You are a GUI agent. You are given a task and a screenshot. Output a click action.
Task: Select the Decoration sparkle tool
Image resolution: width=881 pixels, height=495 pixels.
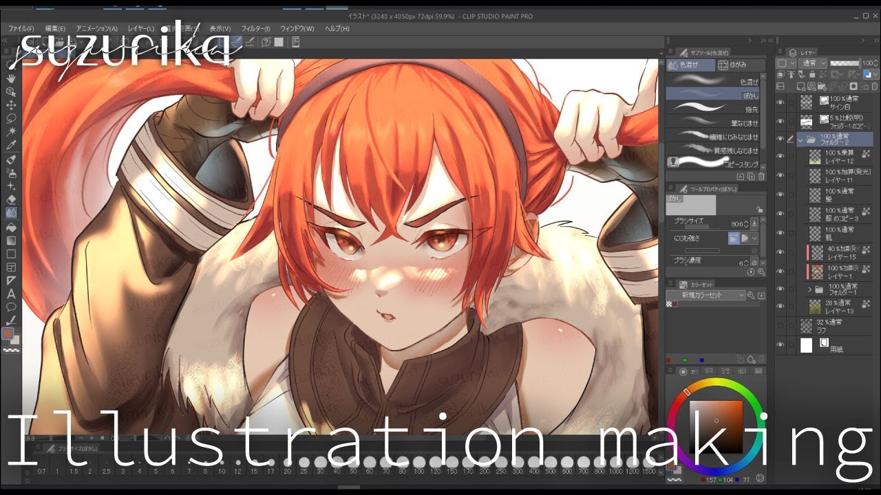point(11,186)
